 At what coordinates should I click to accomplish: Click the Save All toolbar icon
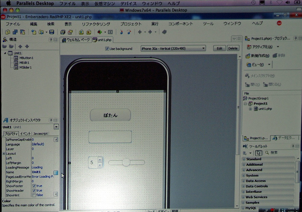click(x=63, y=32)
